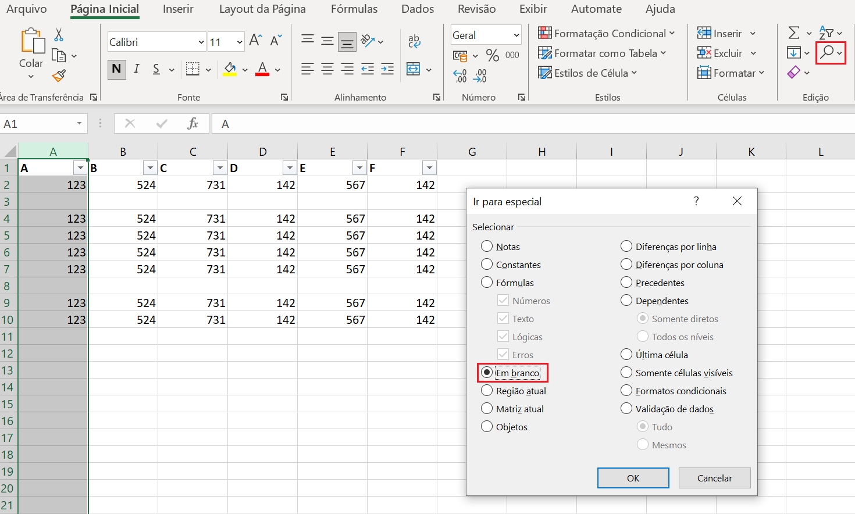This screenshot has width=855, height=514.
Task: Open filter dropdown for column F header
Action: (429, 168)
